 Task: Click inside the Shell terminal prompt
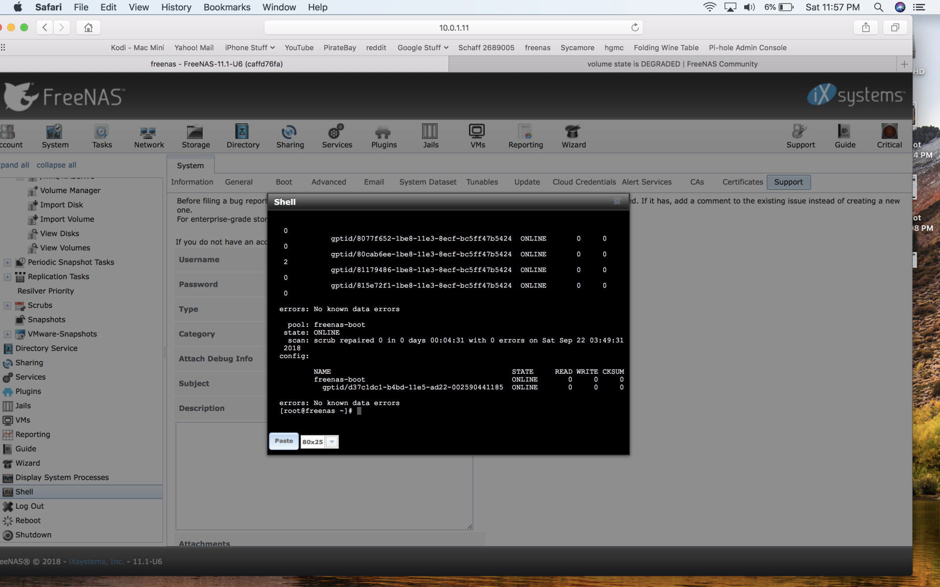[x=359, y=411]
